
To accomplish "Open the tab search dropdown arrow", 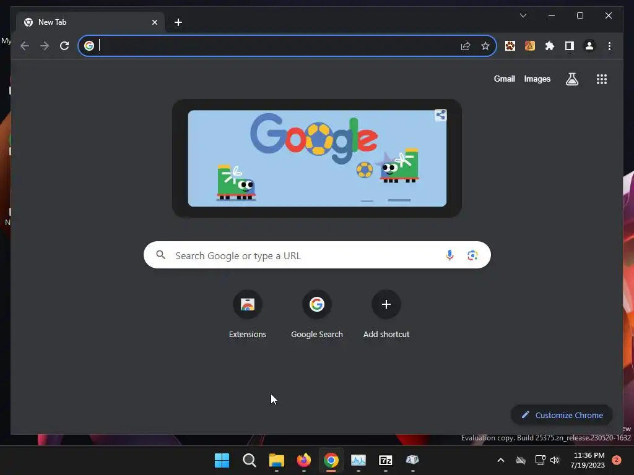I will (523, 15).
